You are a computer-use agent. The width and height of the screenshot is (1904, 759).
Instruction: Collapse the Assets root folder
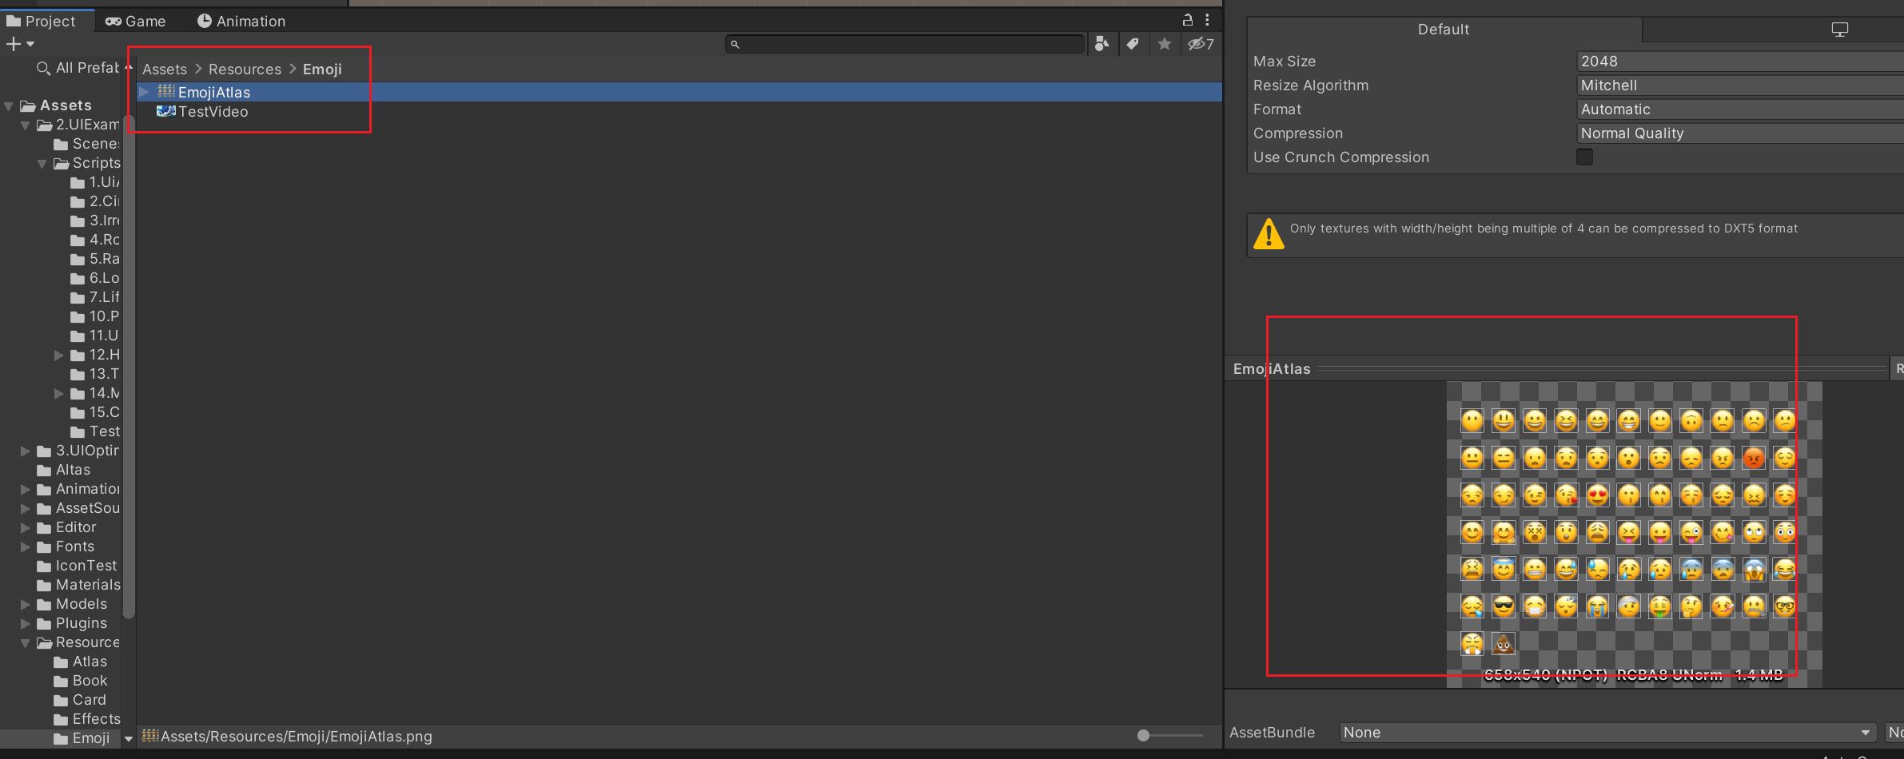click(9, 105)
